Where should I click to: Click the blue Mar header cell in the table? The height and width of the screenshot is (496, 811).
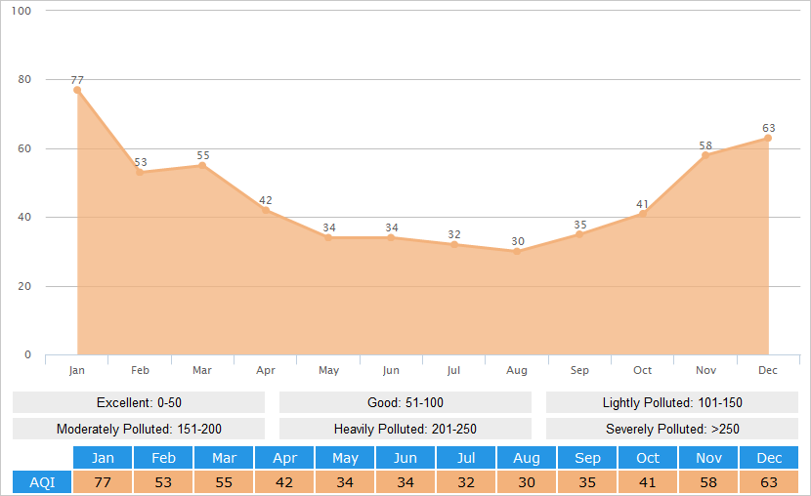(x=224, y=458)
